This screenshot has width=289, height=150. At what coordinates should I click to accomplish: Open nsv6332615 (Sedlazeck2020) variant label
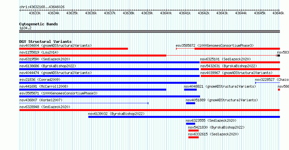pos(213,134)
